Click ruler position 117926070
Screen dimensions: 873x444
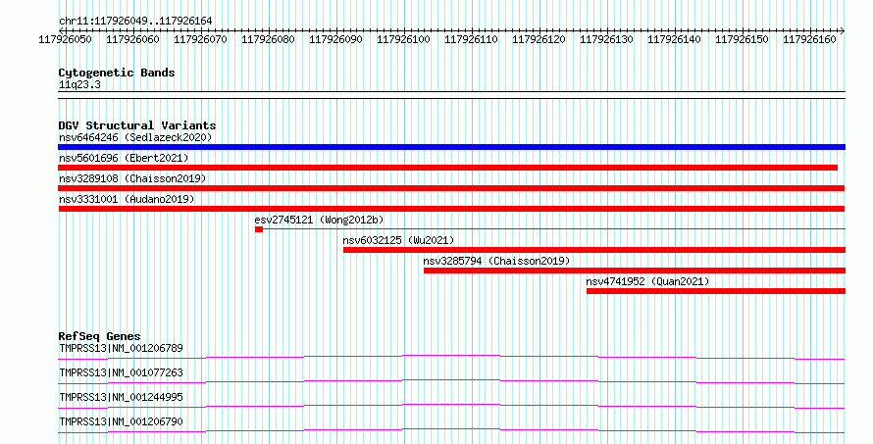pos(200,39)
